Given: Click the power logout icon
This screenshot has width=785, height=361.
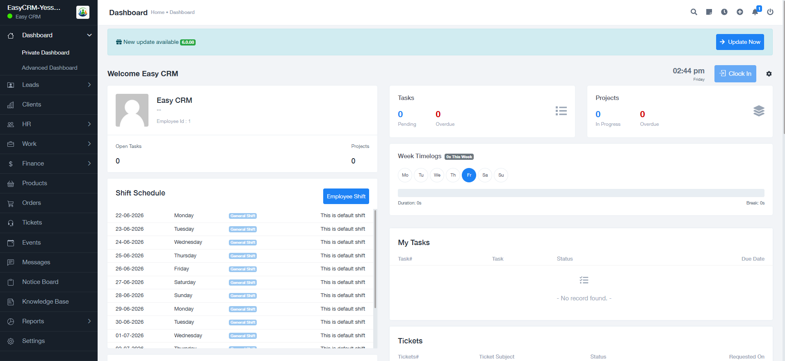Looking at the screenshot, I should [770, 12].
